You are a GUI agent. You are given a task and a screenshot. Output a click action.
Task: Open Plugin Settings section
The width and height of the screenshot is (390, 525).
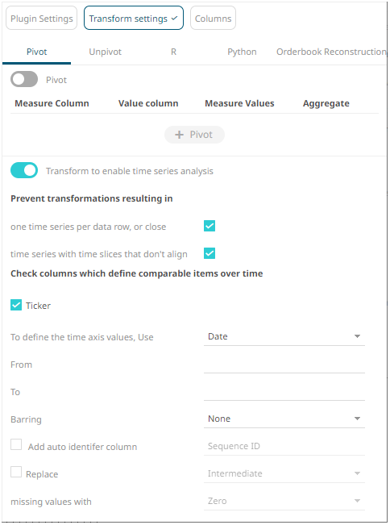click(x=41, y=19)
